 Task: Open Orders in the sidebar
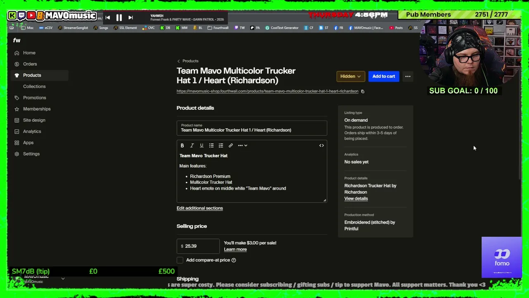click(30, 64)
